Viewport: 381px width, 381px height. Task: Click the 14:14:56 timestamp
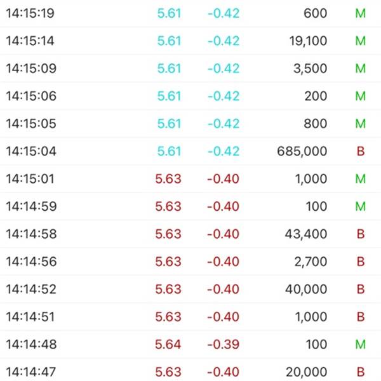pyautogui.click(x=31, y=262)
